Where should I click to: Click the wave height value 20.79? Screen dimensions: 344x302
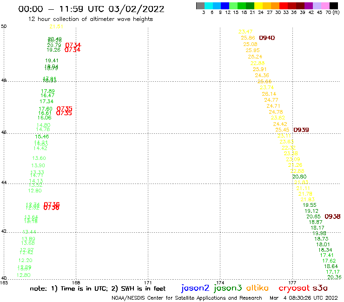pyautogui.click(x=54, y=45)
